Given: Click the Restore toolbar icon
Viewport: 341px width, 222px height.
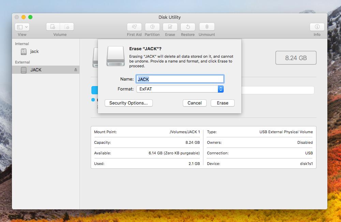Looking at the screenshot, I should (x=188, y=27).
